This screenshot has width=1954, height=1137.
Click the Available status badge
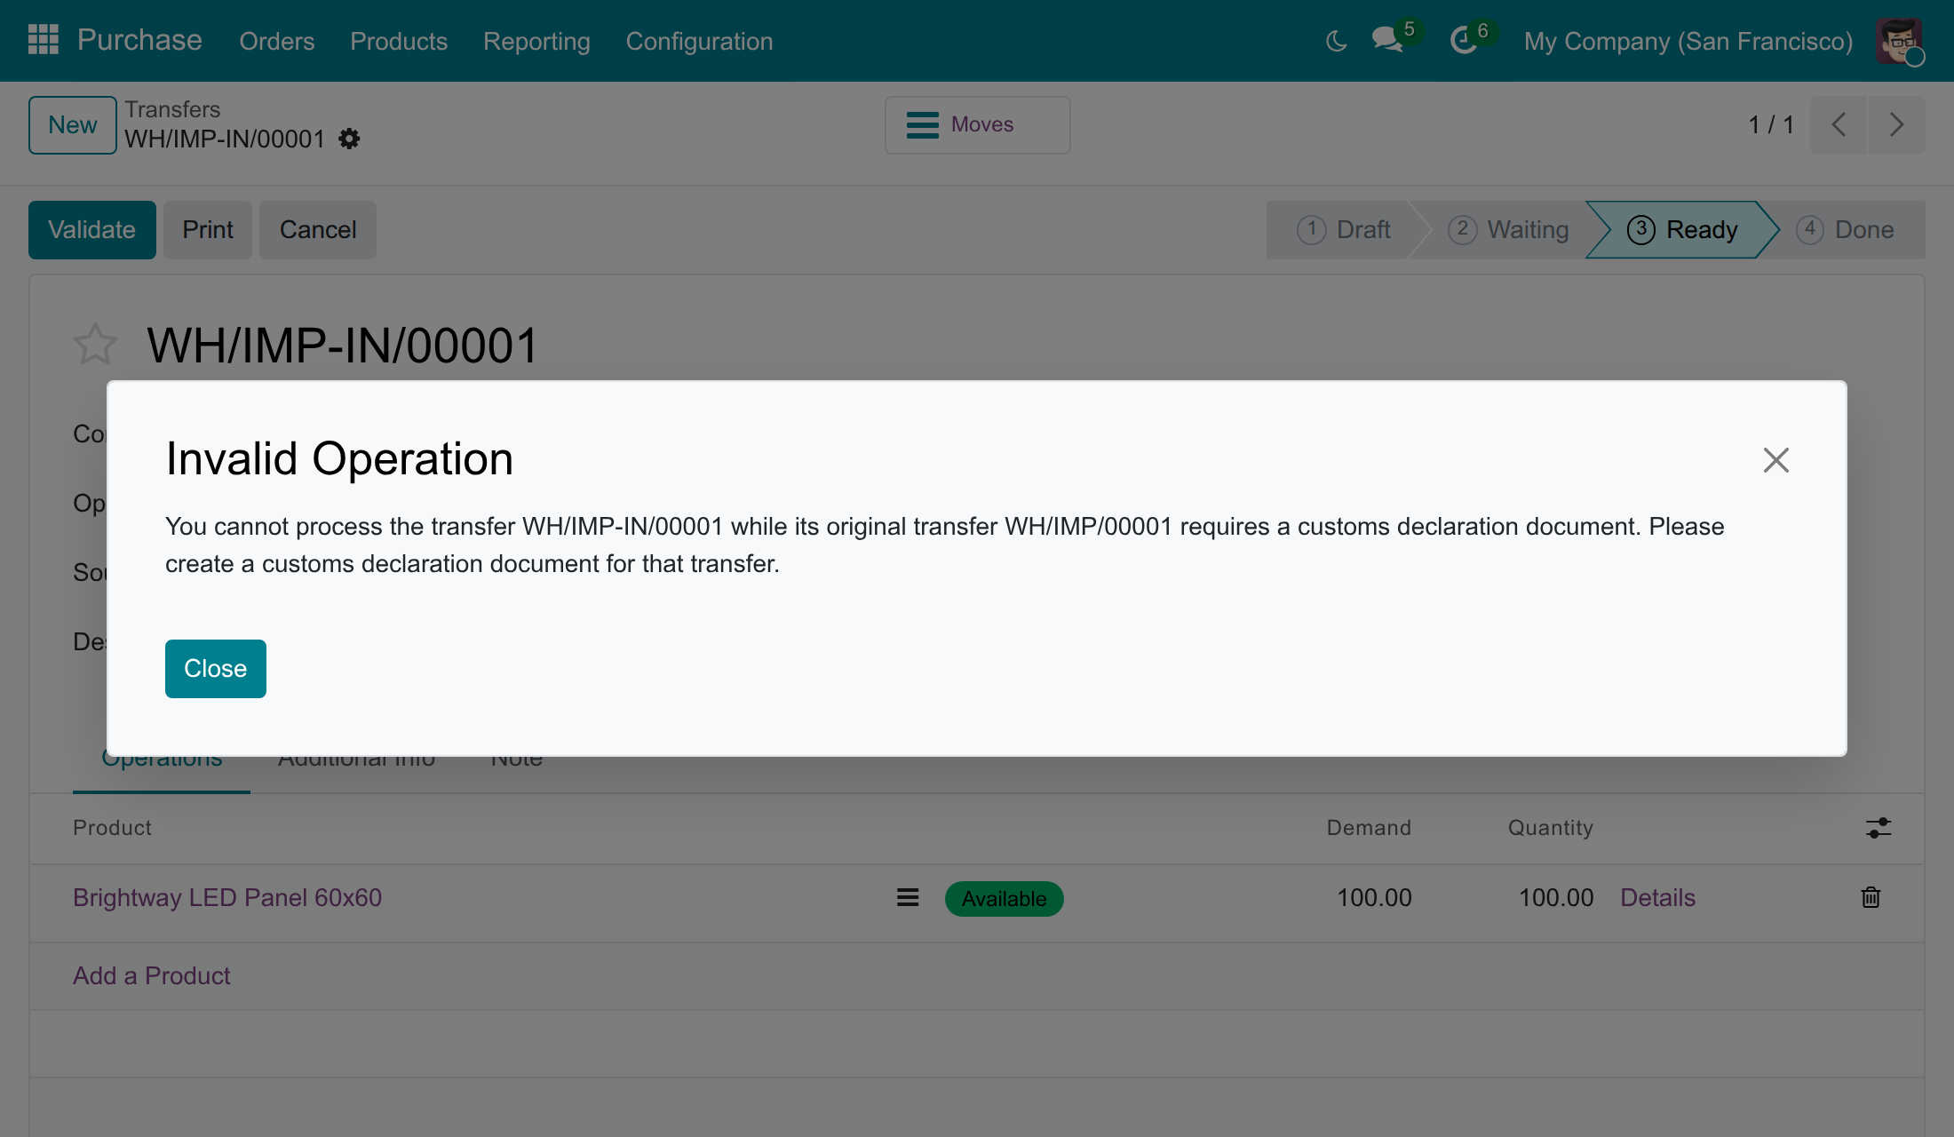[x=1005, y=899]
